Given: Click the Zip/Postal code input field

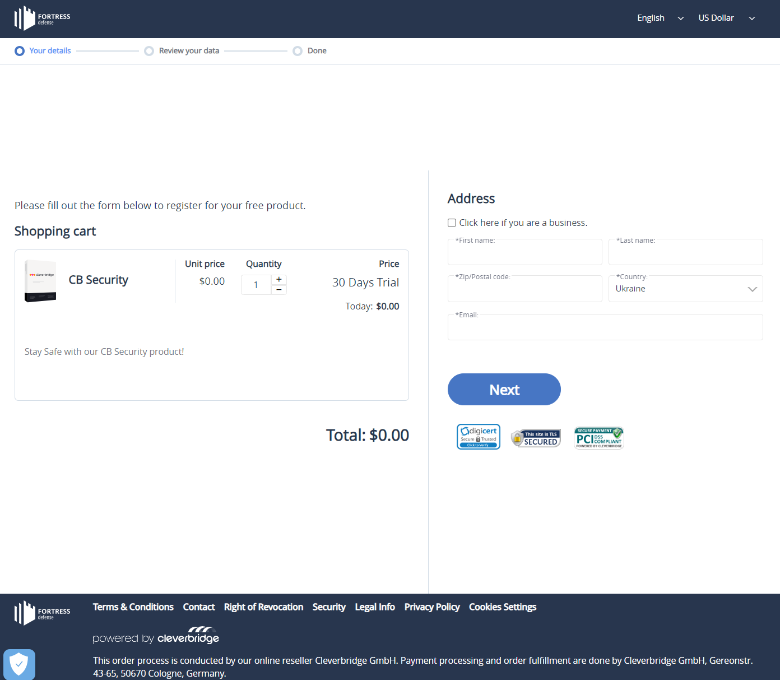Looking at the screenshot, I should [x=525, y=289].
